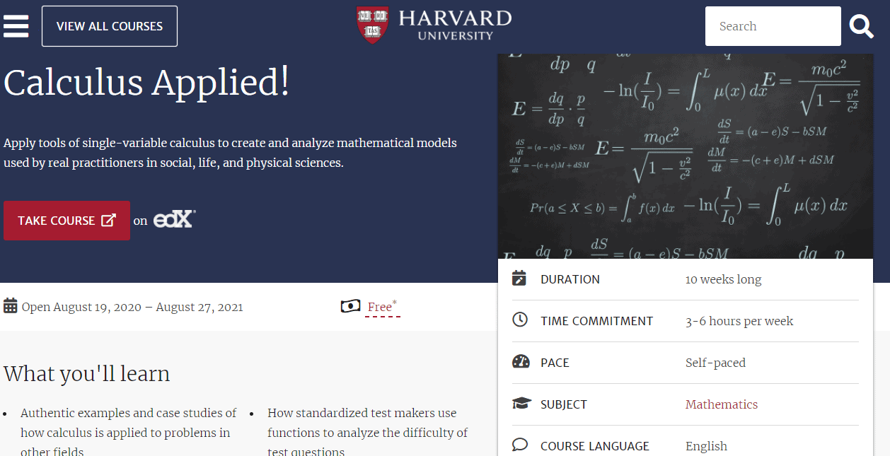
Task: Click the chalkboard equations course image
Action: tap(686, 156)
